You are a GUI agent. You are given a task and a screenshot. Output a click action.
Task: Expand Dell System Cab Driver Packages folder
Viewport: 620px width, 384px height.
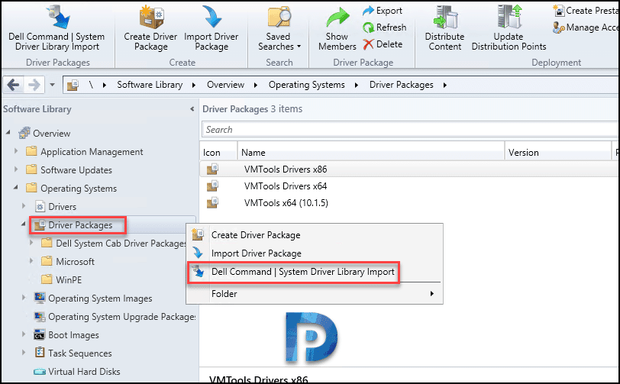tap(31, 243)
